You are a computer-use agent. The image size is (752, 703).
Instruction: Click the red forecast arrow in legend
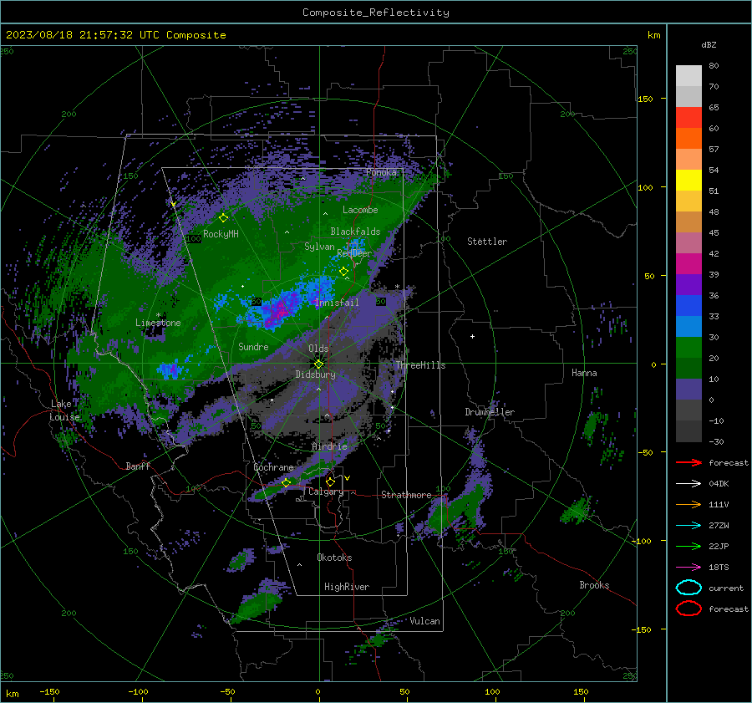tap(688, 462)
